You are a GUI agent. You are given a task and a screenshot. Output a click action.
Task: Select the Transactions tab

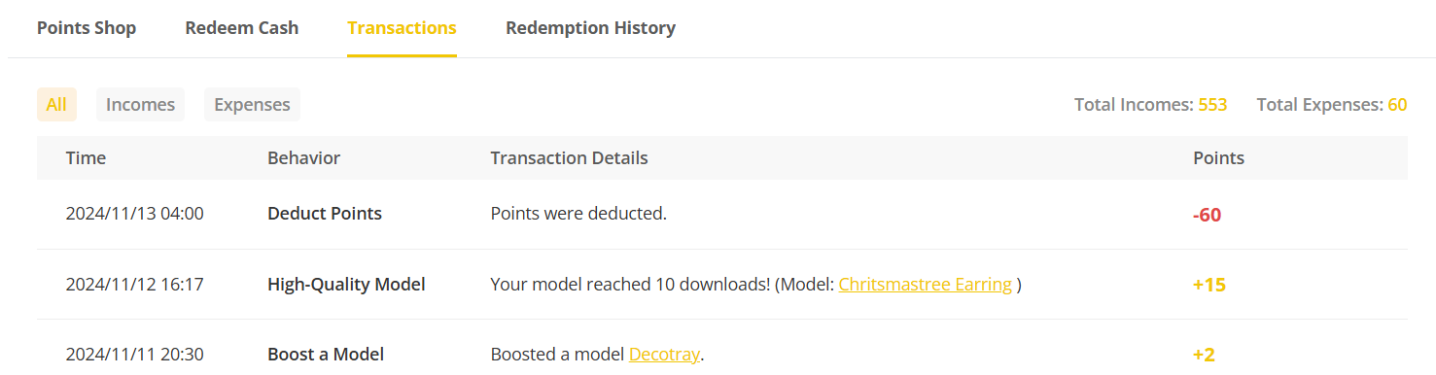pyautogui.click(x=402, y=28)
